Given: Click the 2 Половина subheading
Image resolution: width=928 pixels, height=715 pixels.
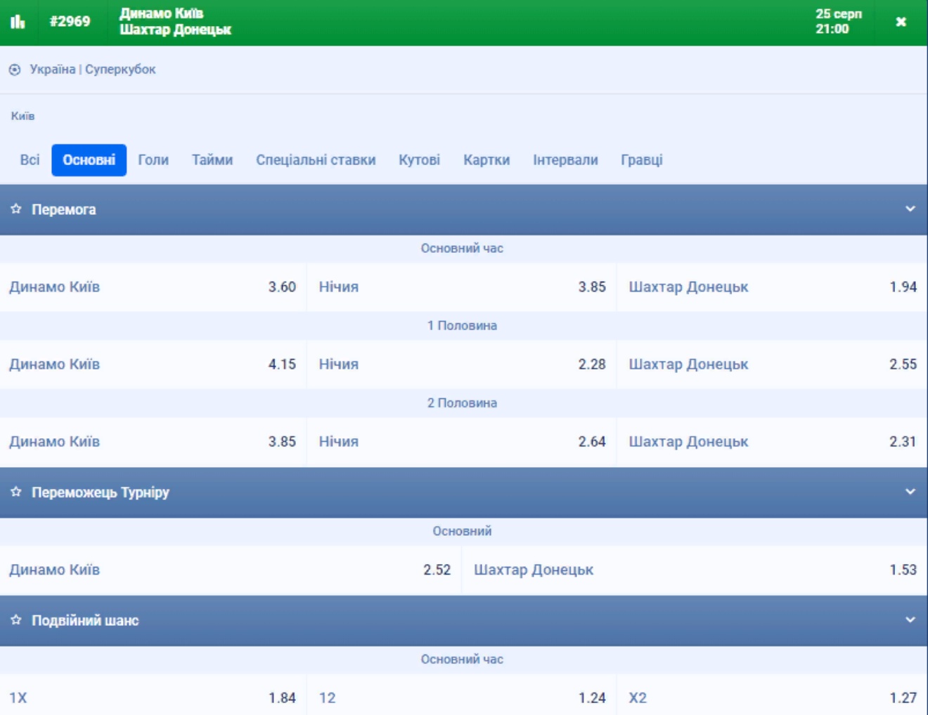Looking at the screenshot, I should click(x=462, y=403).
